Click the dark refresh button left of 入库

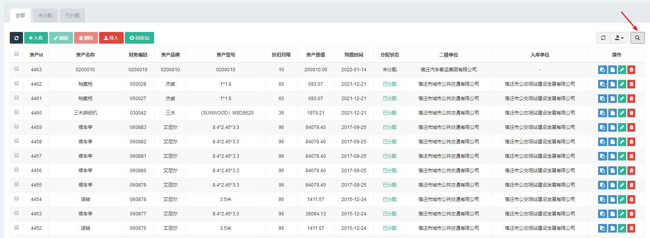point(16,38)
